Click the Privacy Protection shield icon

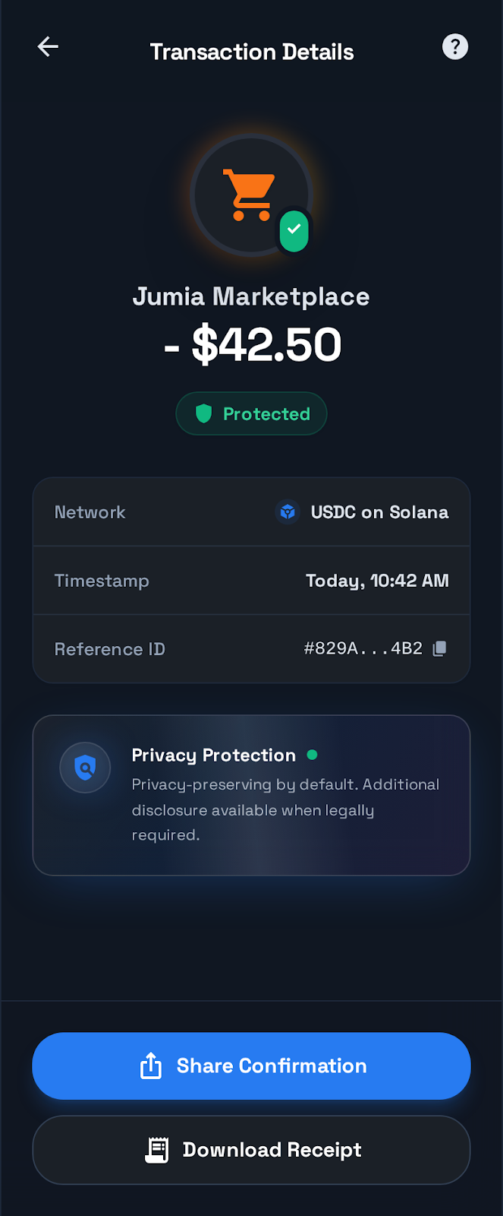tap(85, 768)
